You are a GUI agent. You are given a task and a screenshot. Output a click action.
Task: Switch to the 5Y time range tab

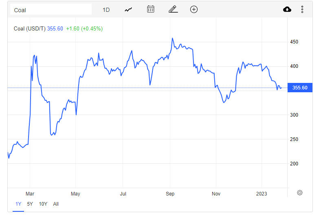30,204
